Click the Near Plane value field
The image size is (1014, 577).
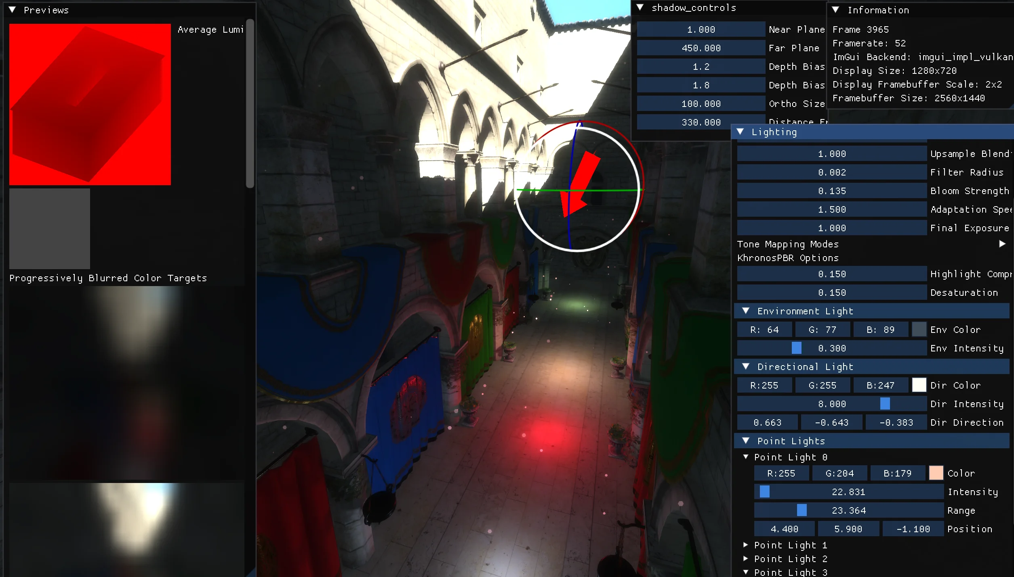(x=701, y=29)
